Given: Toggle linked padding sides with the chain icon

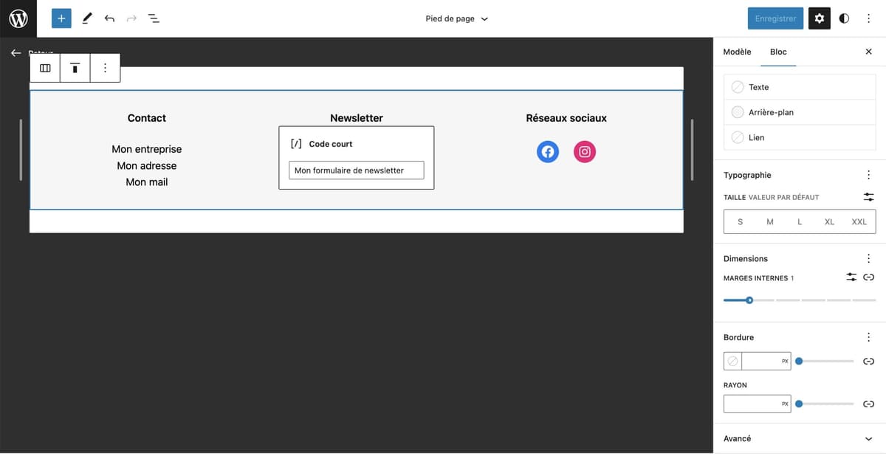Looking at the screenshot, I should pyautogui.click(x=869, y=277).
